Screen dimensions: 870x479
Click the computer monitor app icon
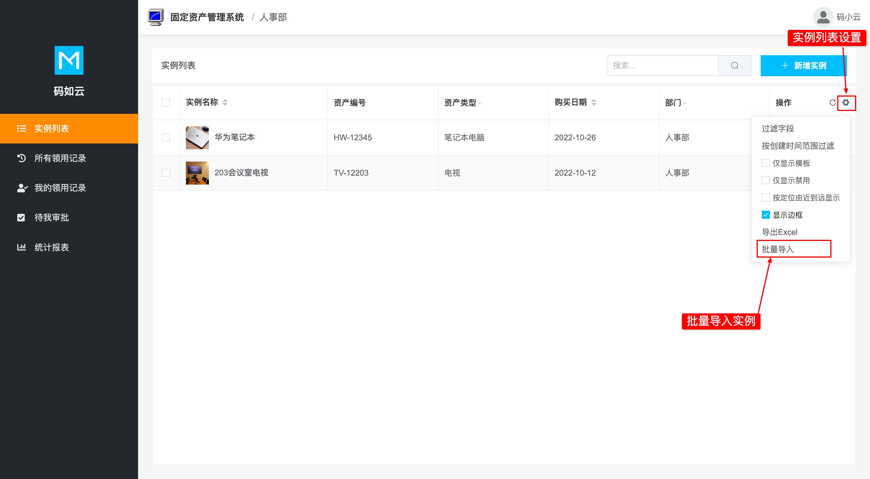click(x=156, y=17)
